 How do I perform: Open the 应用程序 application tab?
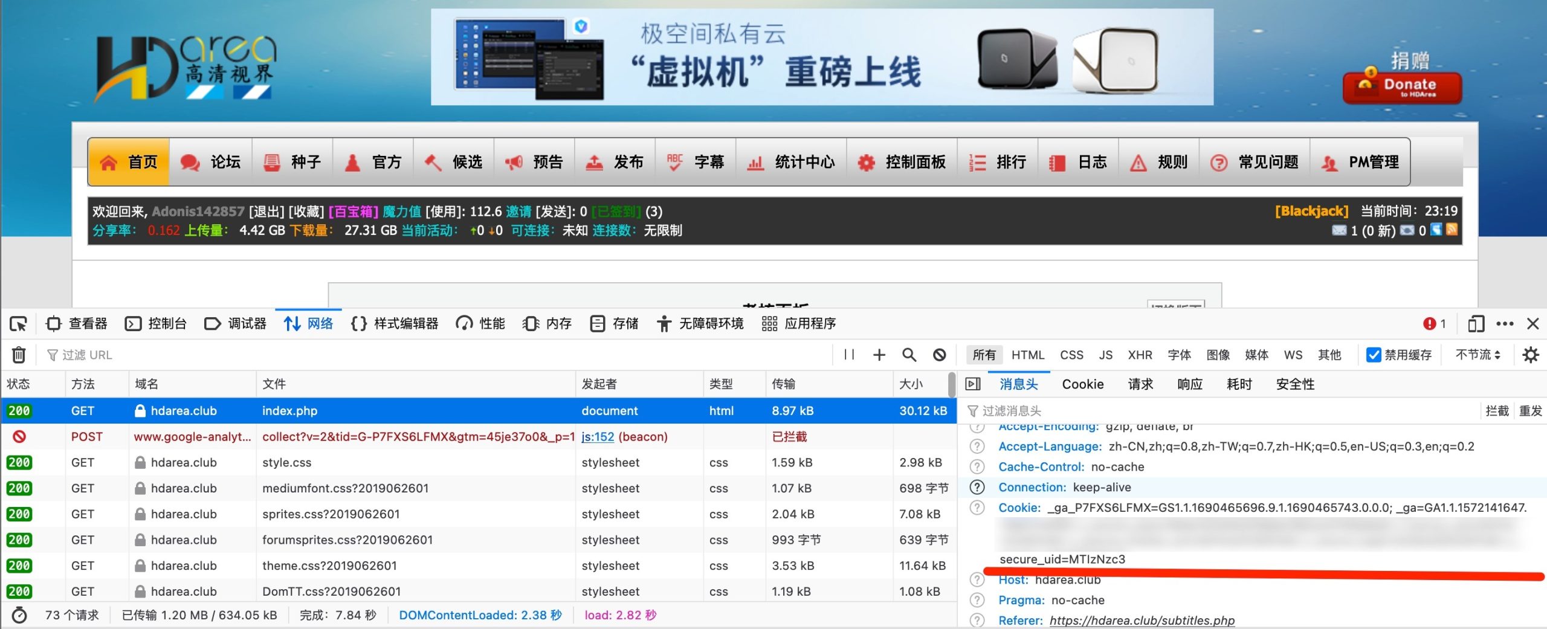(798, 324)
